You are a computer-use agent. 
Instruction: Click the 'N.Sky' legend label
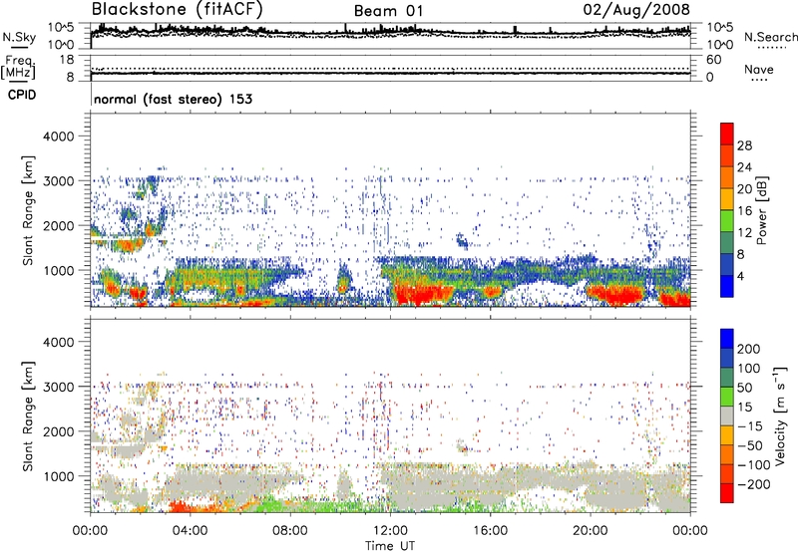pos(19,37)
